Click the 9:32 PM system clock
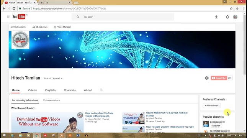 pos(238,135)
